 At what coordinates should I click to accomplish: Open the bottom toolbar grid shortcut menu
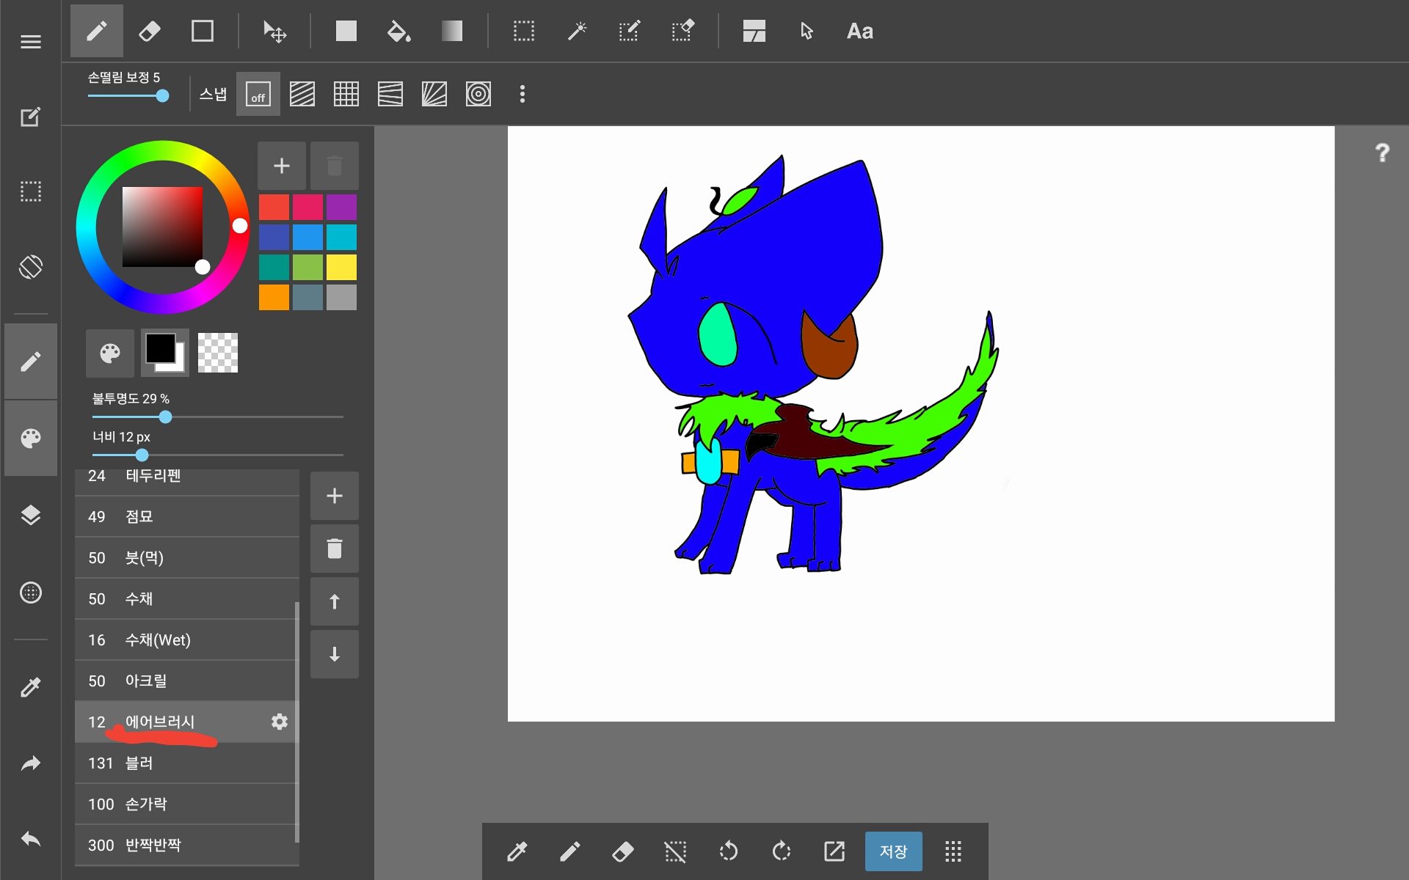coord(953,851)
